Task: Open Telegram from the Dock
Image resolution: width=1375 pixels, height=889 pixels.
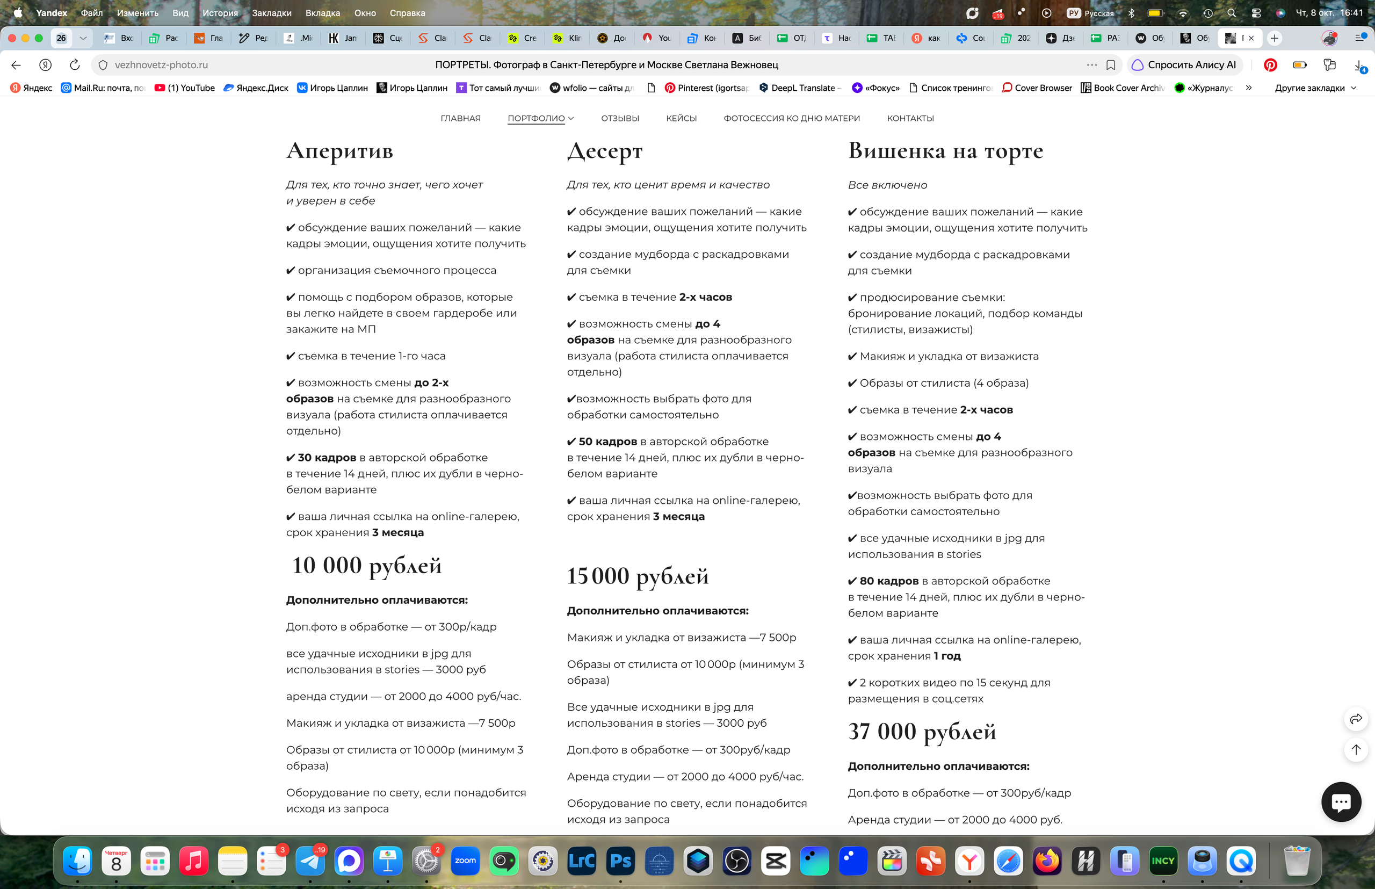Action: click(310, 861)
